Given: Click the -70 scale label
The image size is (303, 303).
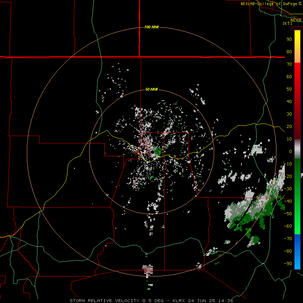Looking at the screenshot, I should pos(288,239).
